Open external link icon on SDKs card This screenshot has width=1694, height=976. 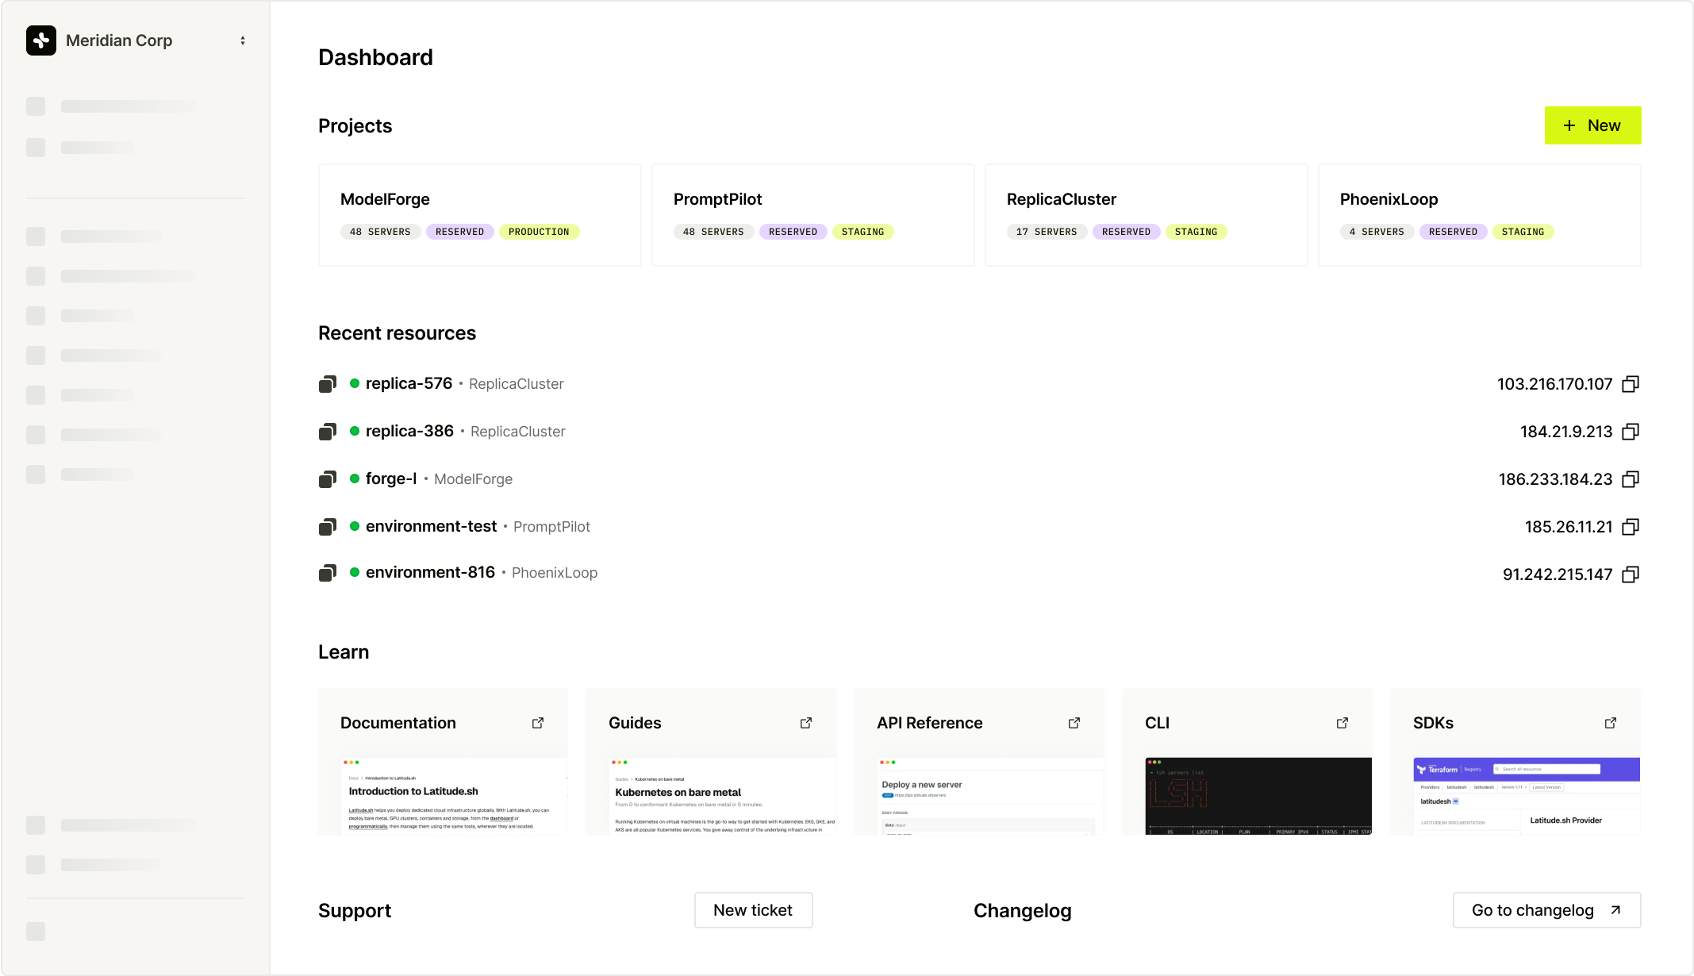1611,723
